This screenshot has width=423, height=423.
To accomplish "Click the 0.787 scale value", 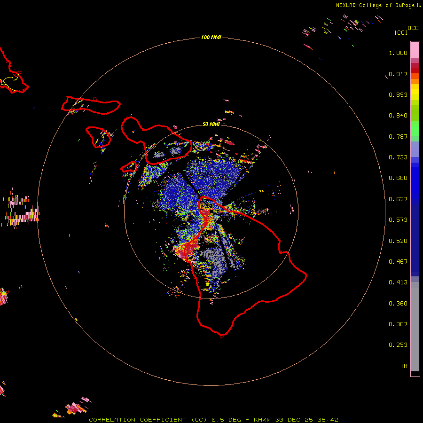I will coord(398,136).
